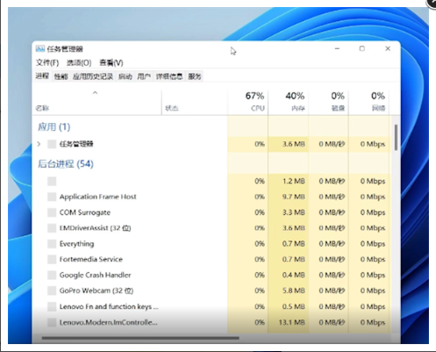
Task: Select the 后台进程 (54) group header
Action: (x=66, y=164)
